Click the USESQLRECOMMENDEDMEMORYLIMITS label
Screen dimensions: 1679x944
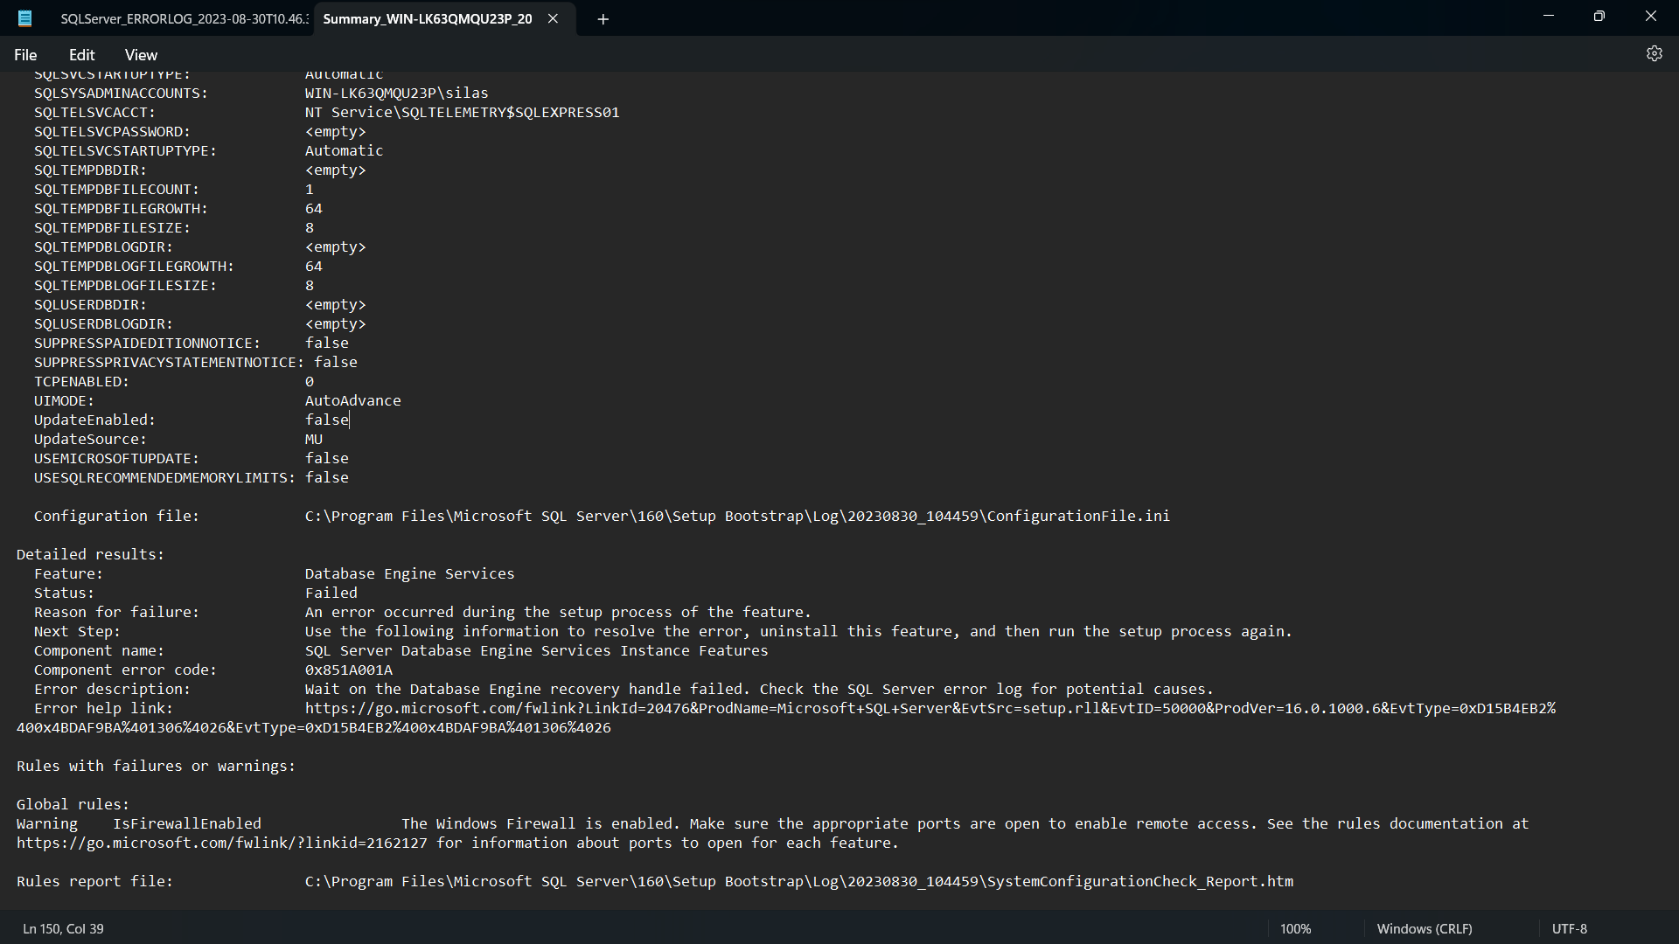pyautogui.click(x=164, y=478)
